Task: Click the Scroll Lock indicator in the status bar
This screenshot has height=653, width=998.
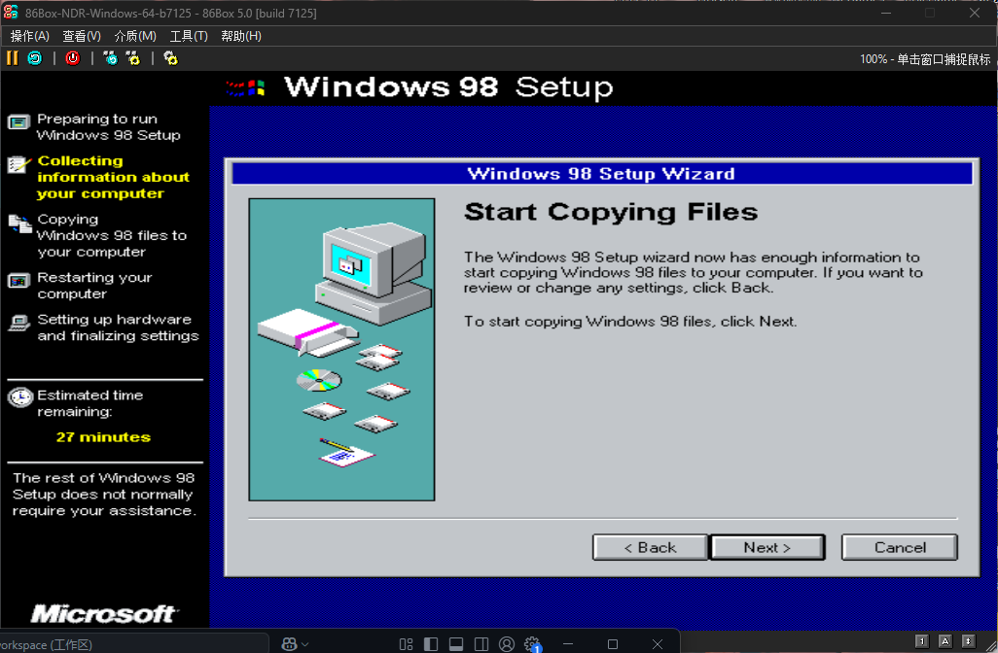Action: (968, 641)
